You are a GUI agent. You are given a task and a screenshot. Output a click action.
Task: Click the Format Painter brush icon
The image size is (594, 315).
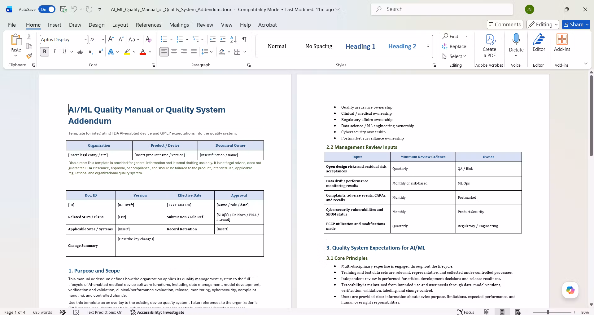click(x=29, y=56)
